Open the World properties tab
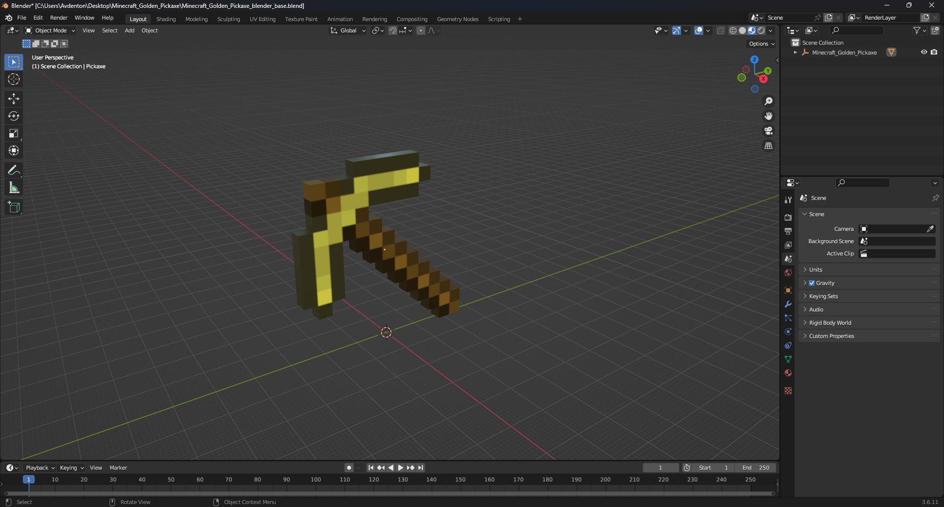 pyautogui.click(x=788, y=273)
